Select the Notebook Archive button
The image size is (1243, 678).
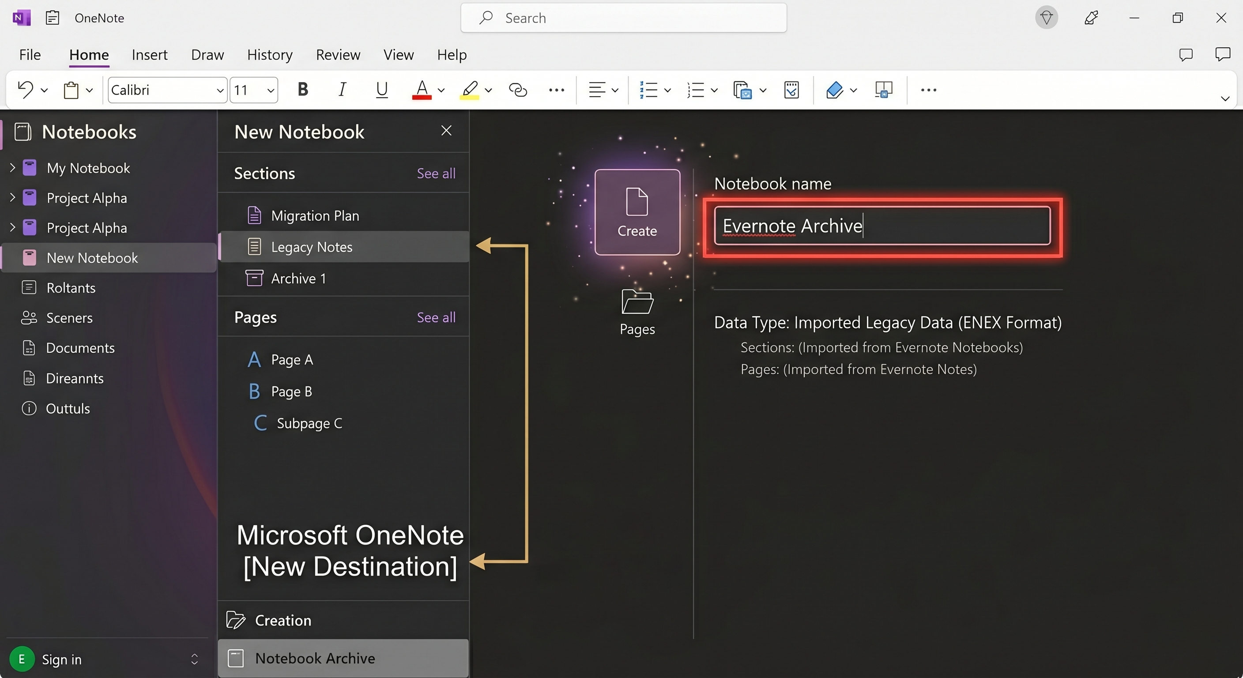tap(343, 658)
